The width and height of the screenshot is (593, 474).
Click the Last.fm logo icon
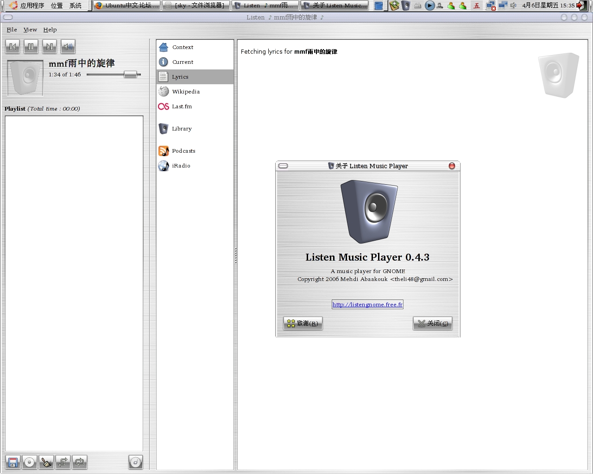click(x=164, y=106)
